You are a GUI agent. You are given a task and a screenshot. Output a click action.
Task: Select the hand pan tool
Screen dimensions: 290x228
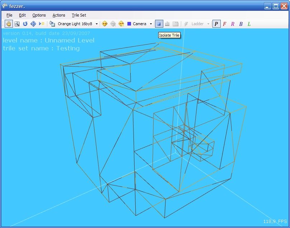[9, 24]
